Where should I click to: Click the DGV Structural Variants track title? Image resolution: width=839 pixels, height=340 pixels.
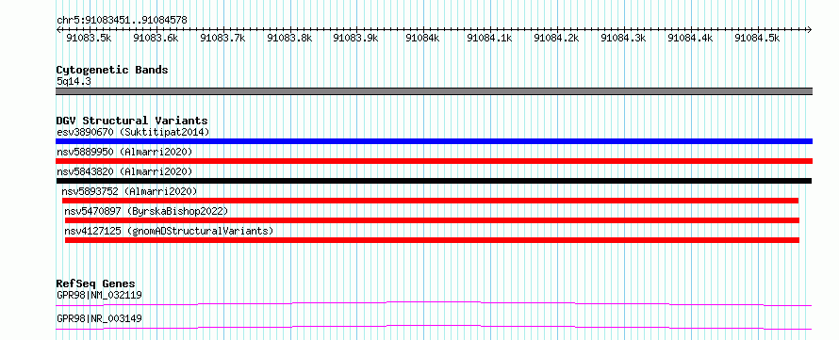pyautogui.click(x=132, y=121)
